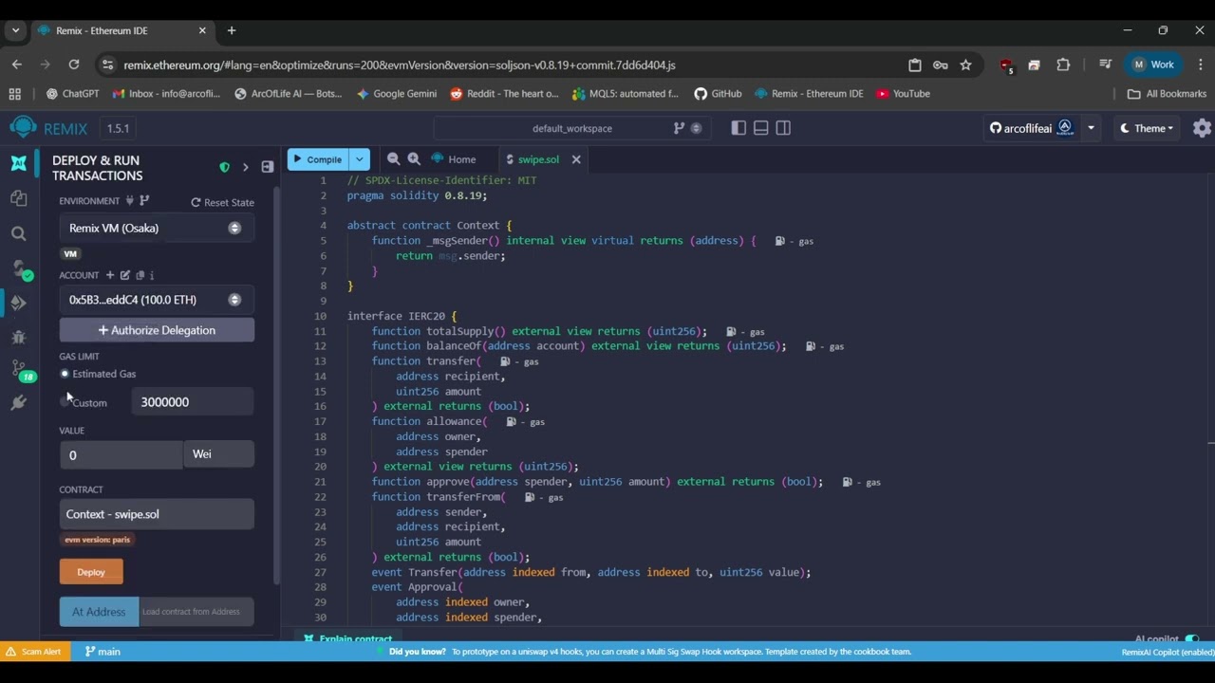
Task: Click the Scam Alert status item
Action: tap(34, 652)
